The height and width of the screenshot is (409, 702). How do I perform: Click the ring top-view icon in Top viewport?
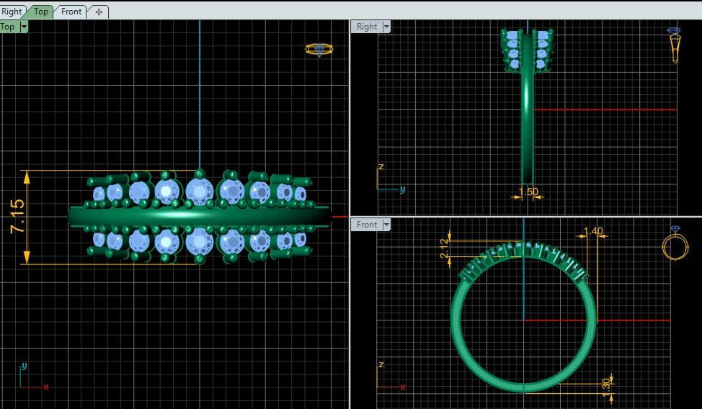[x=319, y=50]
